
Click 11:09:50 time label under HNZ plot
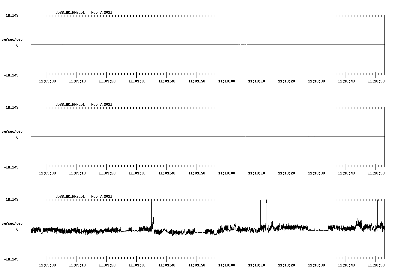(197, 265)
